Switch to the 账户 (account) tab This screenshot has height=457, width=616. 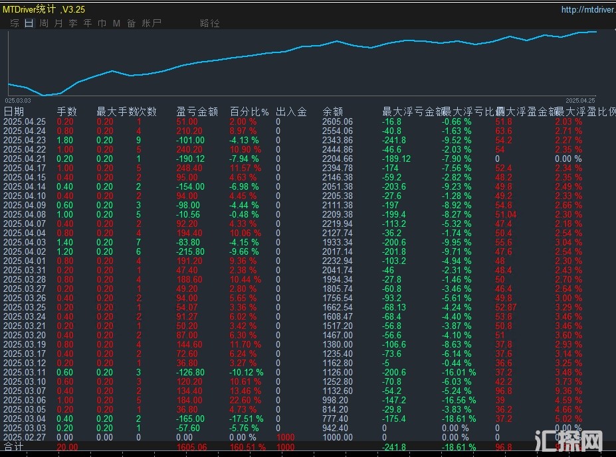(x=152, y=23)
